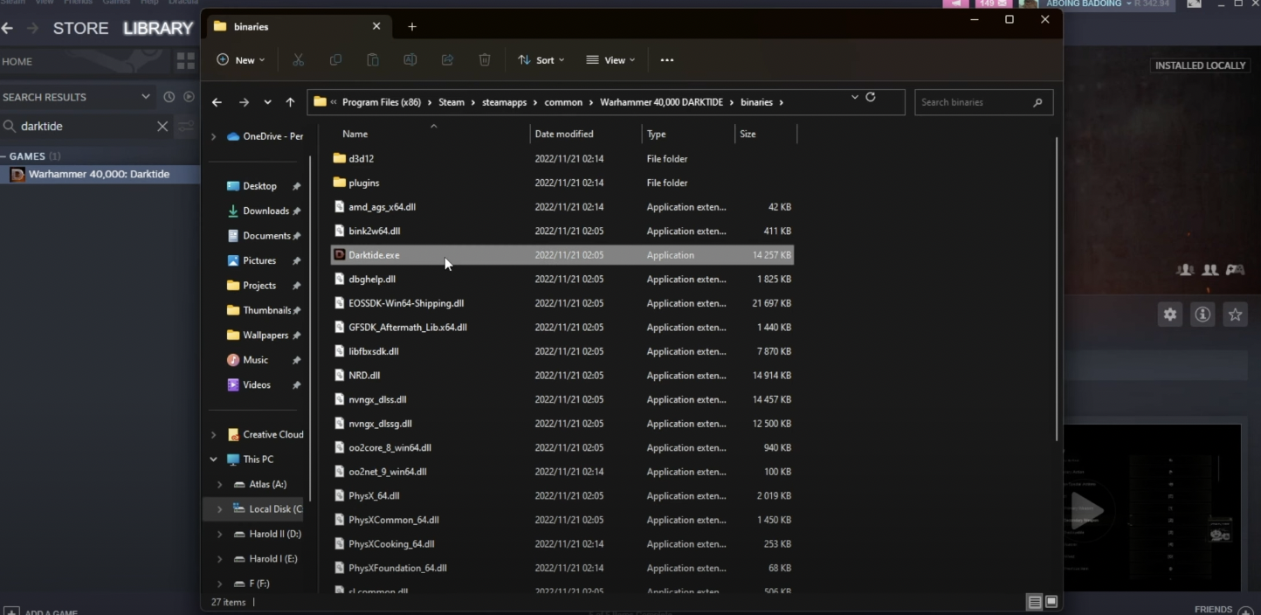Select Darktide.exe application file

[374, 255]
